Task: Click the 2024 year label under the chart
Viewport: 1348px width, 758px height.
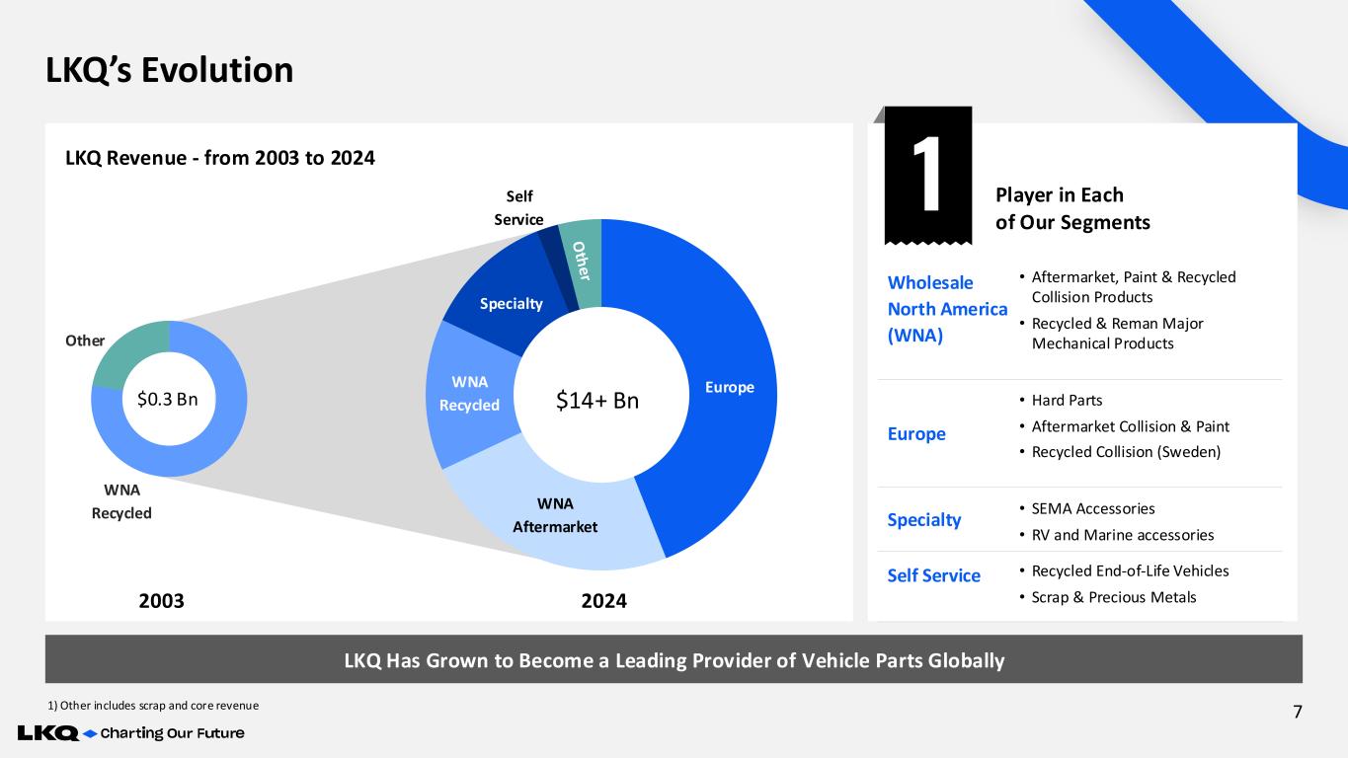Action: click(603, 600)
